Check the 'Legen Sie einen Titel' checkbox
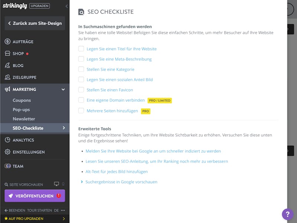 pyautogui.click(x=81, y=49)
